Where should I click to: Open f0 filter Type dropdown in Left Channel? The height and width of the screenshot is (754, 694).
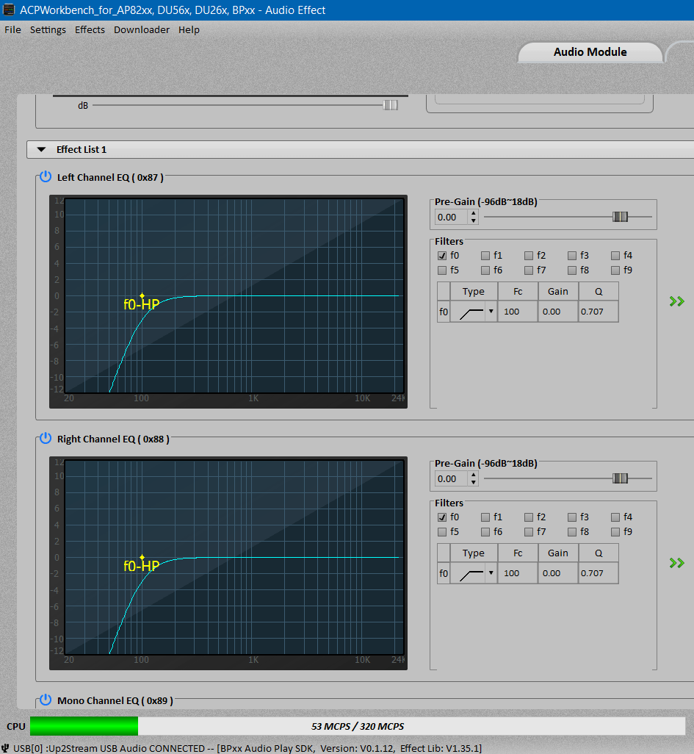[491, 312]
